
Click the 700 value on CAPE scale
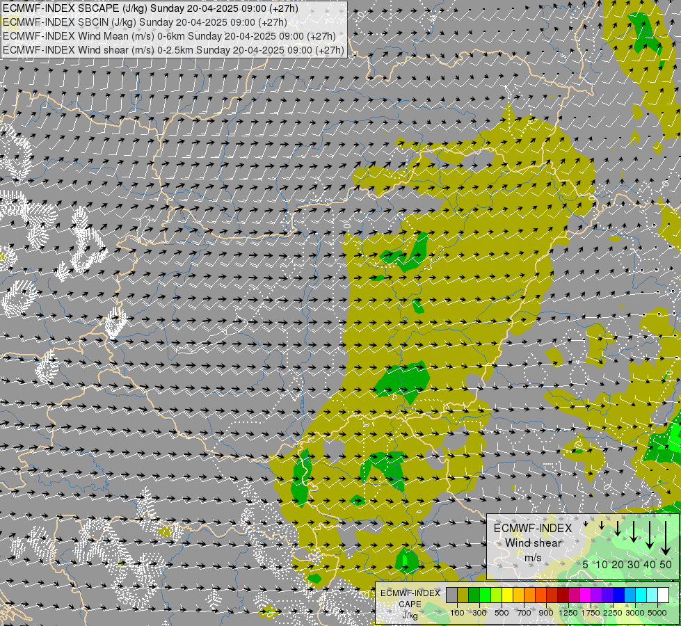[524, 613]
